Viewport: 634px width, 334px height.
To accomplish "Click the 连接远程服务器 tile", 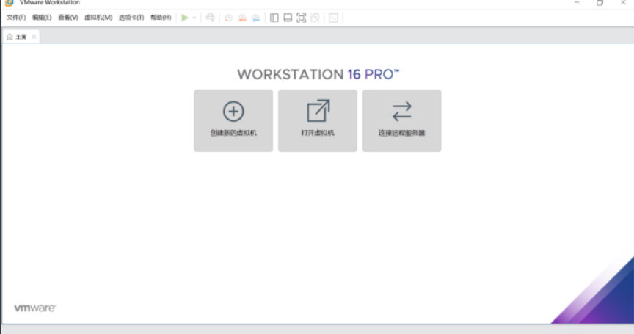I will [402, 121].
